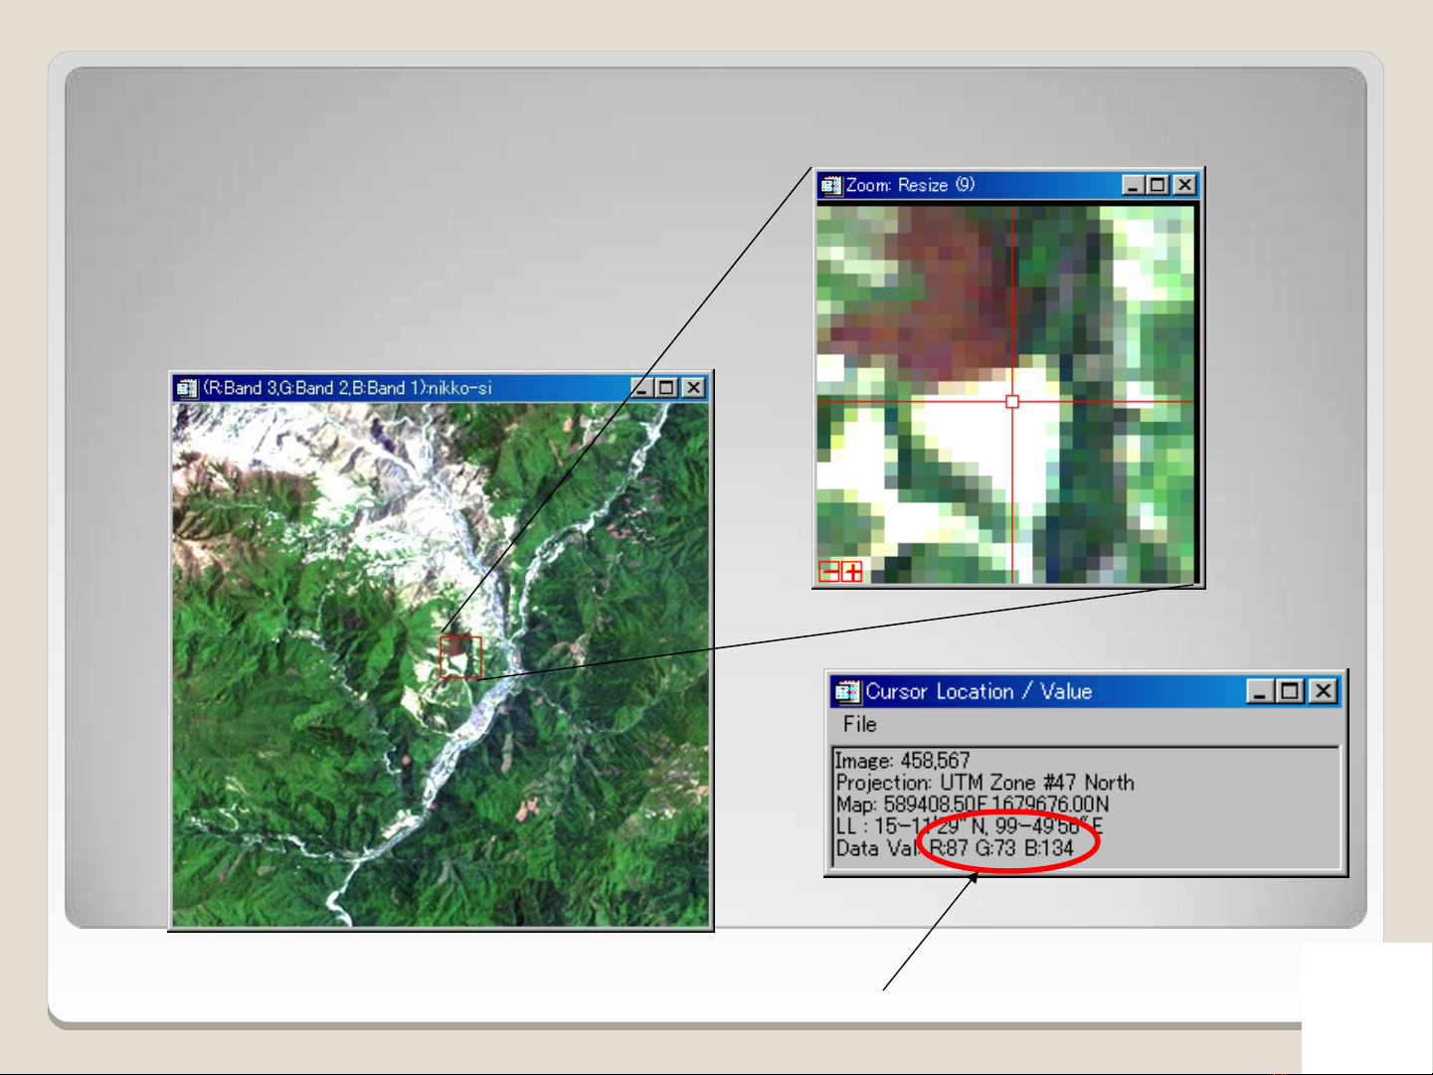The height and width of the screenshot is (1075, 1433).
Task: Close the nikko-si image window
Action: [x=693, y=388]
